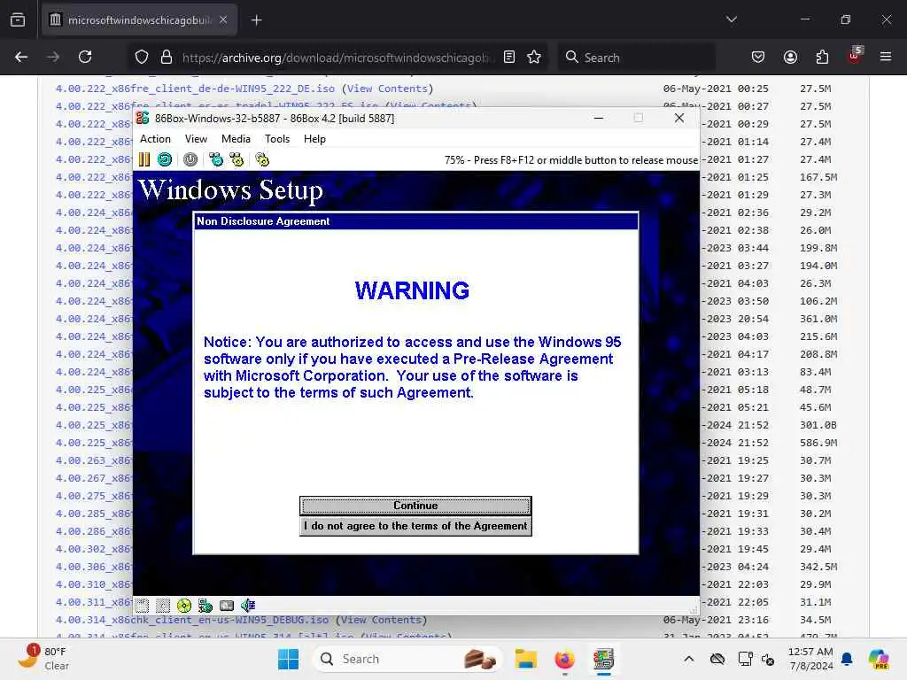Bookmark this page with the star icon
The width and height of the screenshot is (907, 680).
click(x=534, y=57)
